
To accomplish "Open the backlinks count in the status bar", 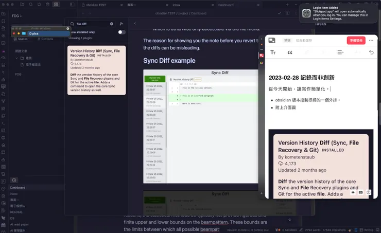I will (x=289, y=230).
